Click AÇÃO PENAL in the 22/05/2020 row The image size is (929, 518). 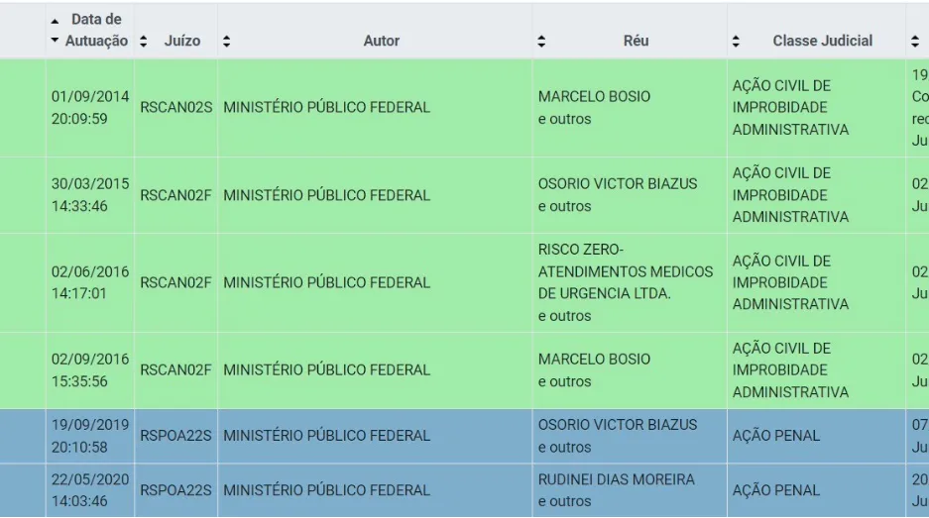point(776,490)
